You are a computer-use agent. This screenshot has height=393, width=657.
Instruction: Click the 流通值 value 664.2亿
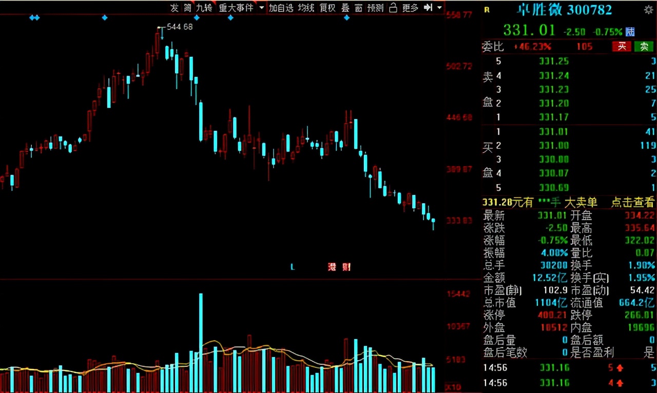pyautogui.click(x=637, y=303)
